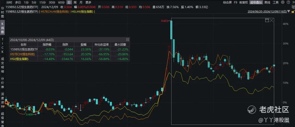Click the 159892.SZ(恒生医药ETF) overlay legend

tap(22, 11)
